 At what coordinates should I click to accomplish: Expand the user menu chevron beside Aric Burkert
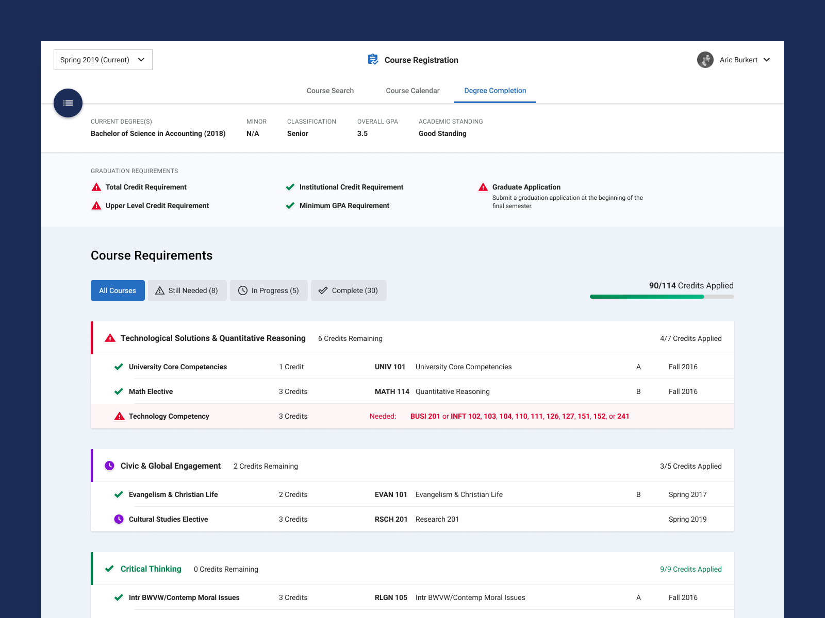767,60
